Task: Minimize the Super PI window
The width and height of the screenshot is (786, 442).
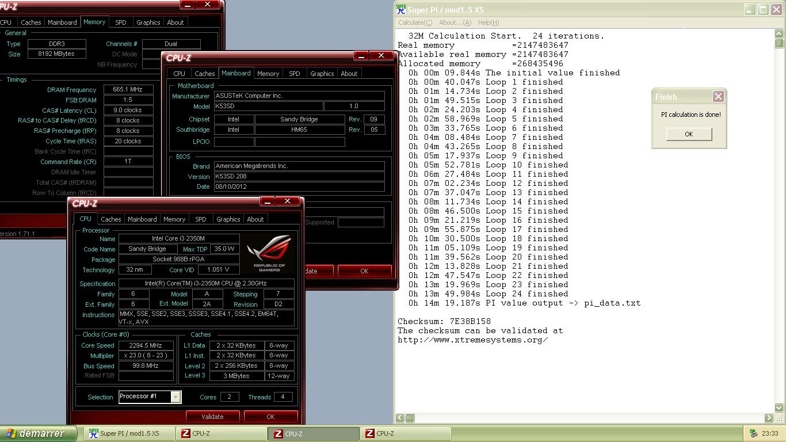Action: coord(749,9)
